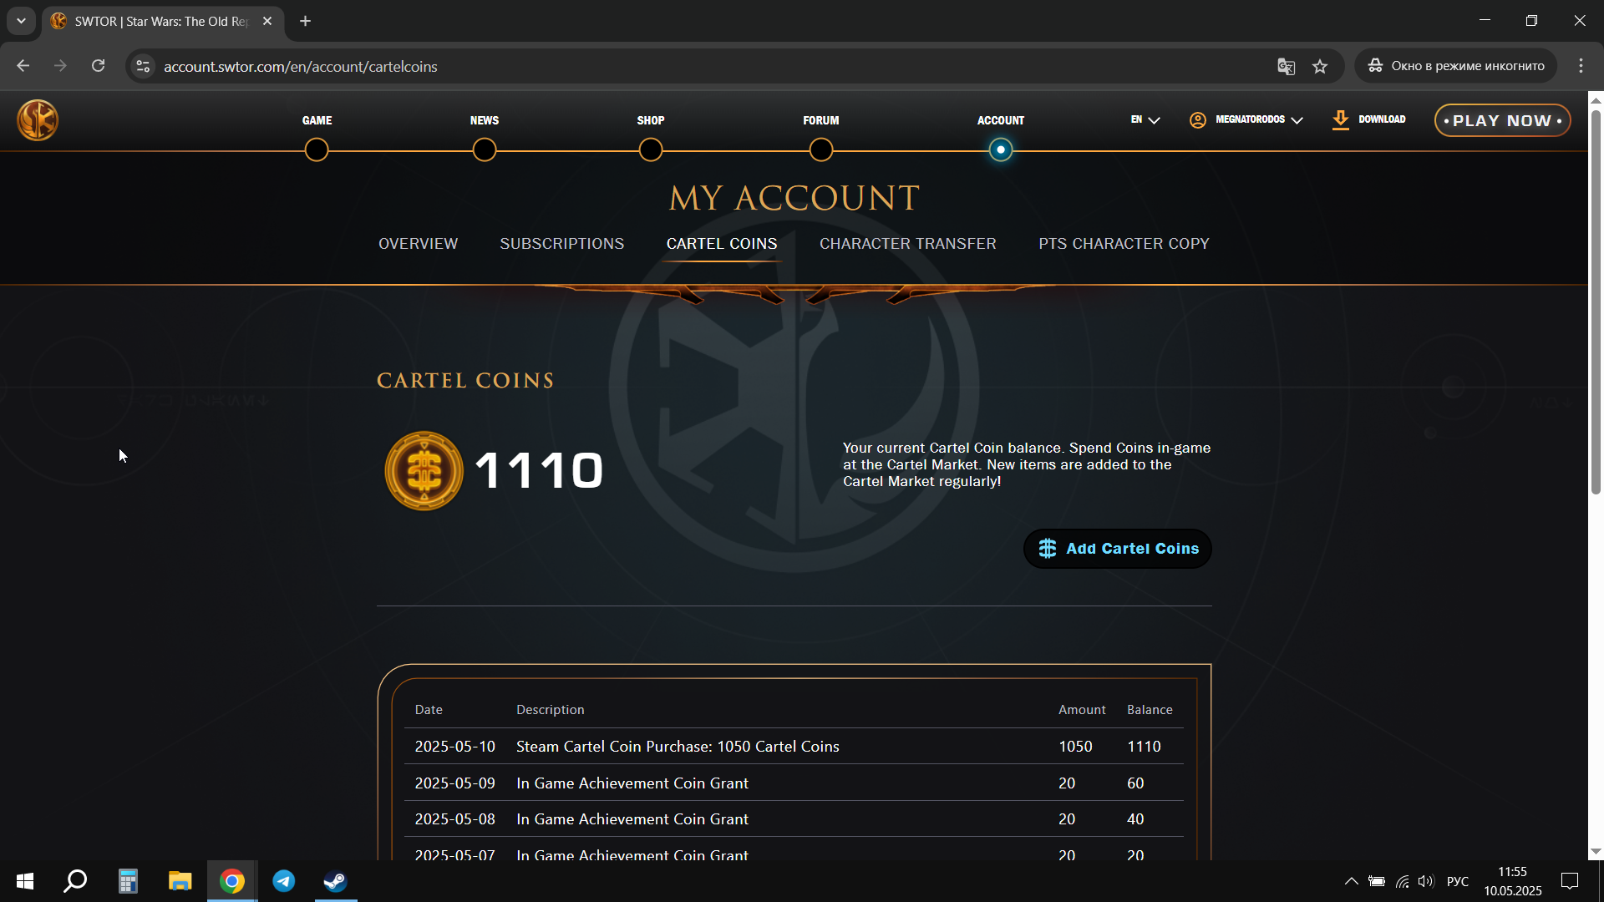The height and width of the screenshot is (902, 1604).
Task: Click the SHOP navigation node circle
Action: pyautogui.click(x=651, y=150)
